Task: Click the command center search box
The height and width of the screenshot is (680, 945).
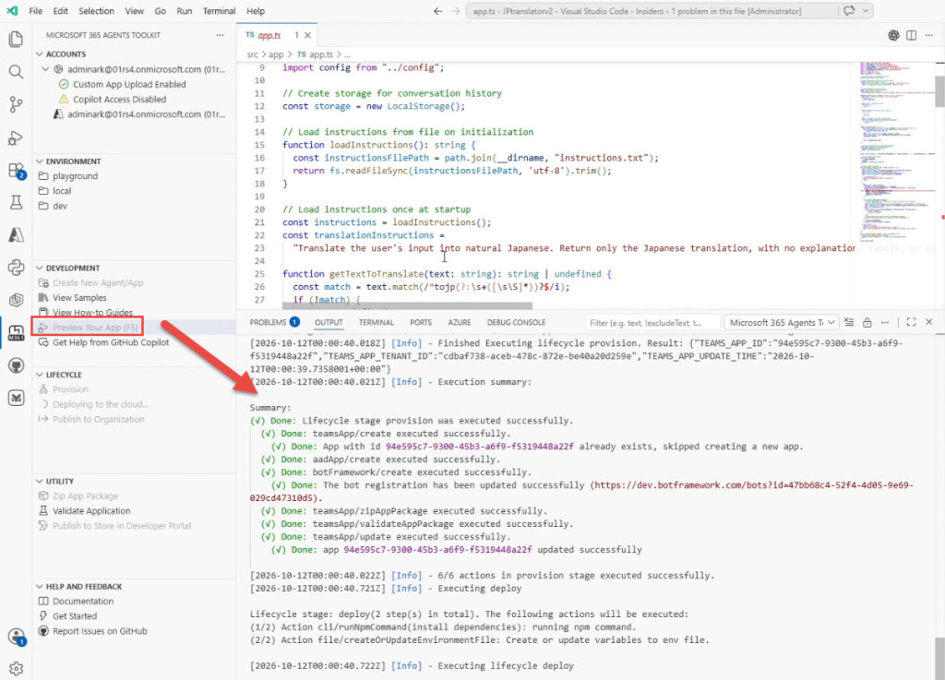Action: [652, 11]
